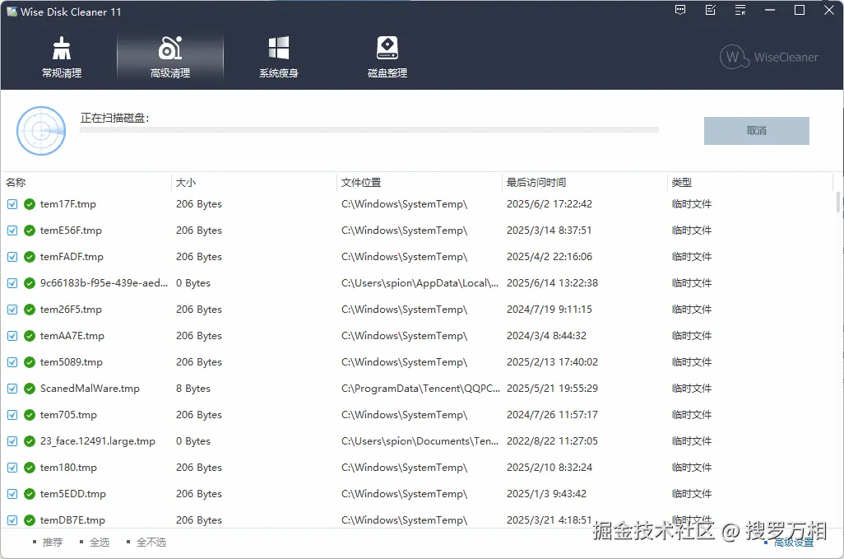Click the 全不选 deselect all link

point(151,542)
